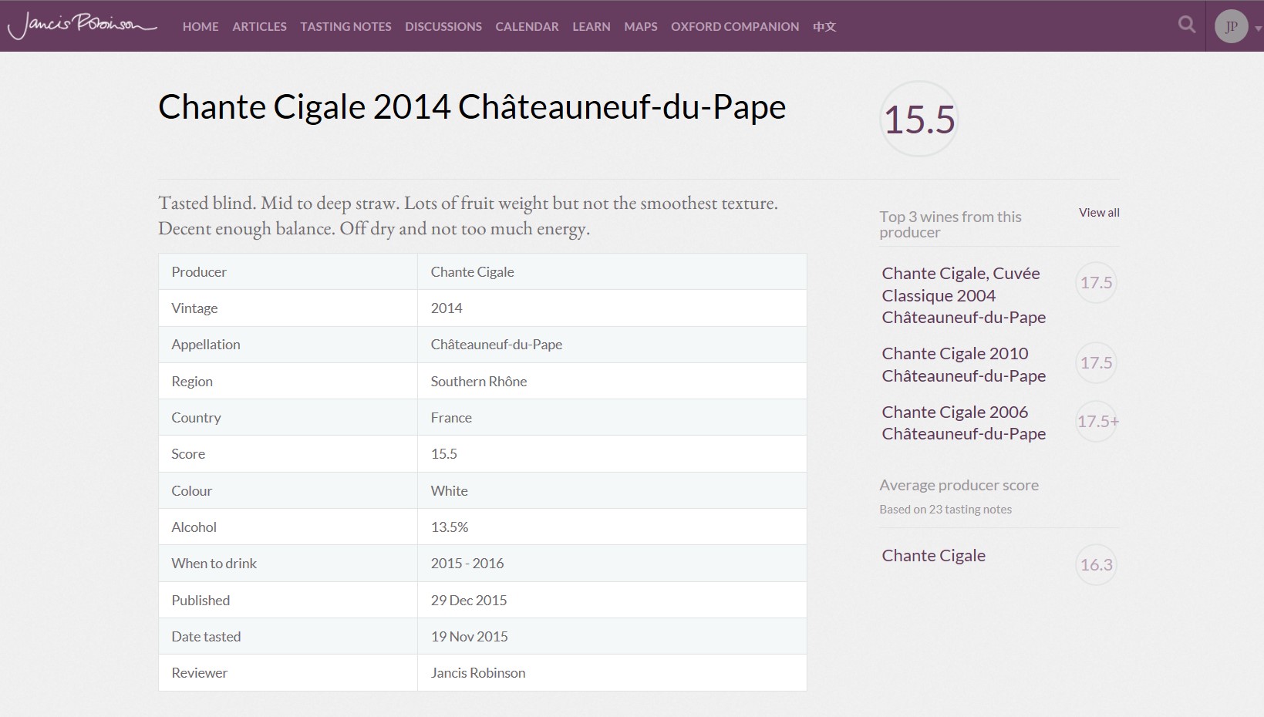Go to the Home menu item
This screenshot has height=717, width=1264.
click(201, 26)
